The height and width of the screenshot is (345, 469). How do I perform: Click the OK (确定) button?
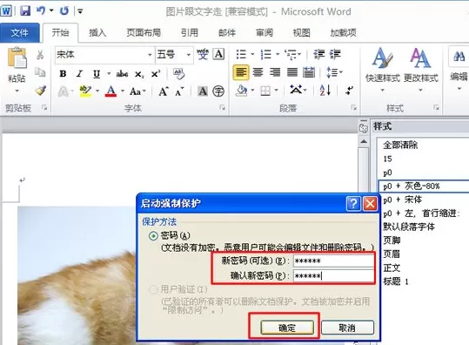pyautogui.click(x=287, y=328)
